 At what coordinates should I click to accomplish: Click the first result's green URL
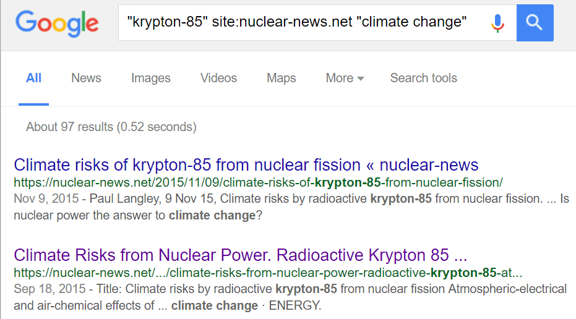click(258, 182)
